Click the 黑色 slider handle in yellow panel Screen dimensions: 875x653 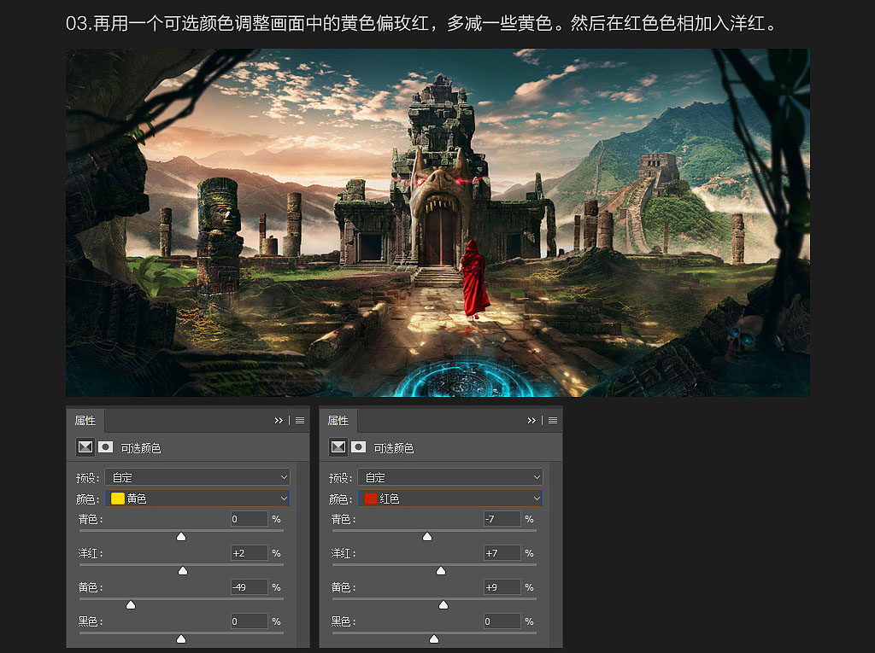(x=181, y=638)
